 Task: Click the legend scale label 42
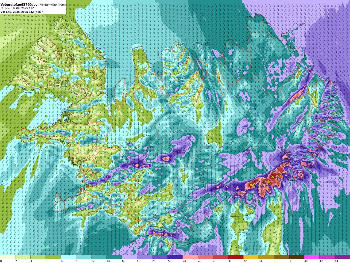pyautogui.click(x=320, y=261)
